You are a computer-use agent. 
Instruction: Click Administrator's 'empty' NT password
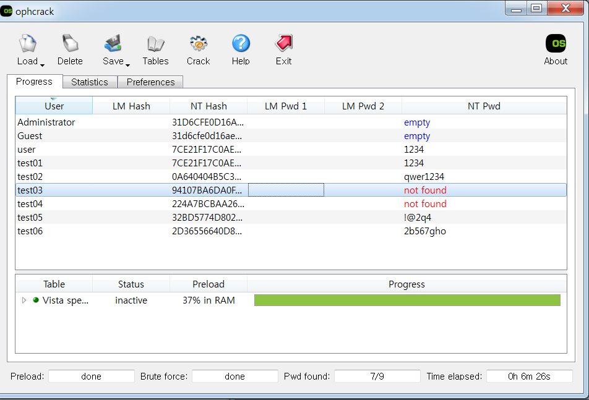[x=417, y=122]
